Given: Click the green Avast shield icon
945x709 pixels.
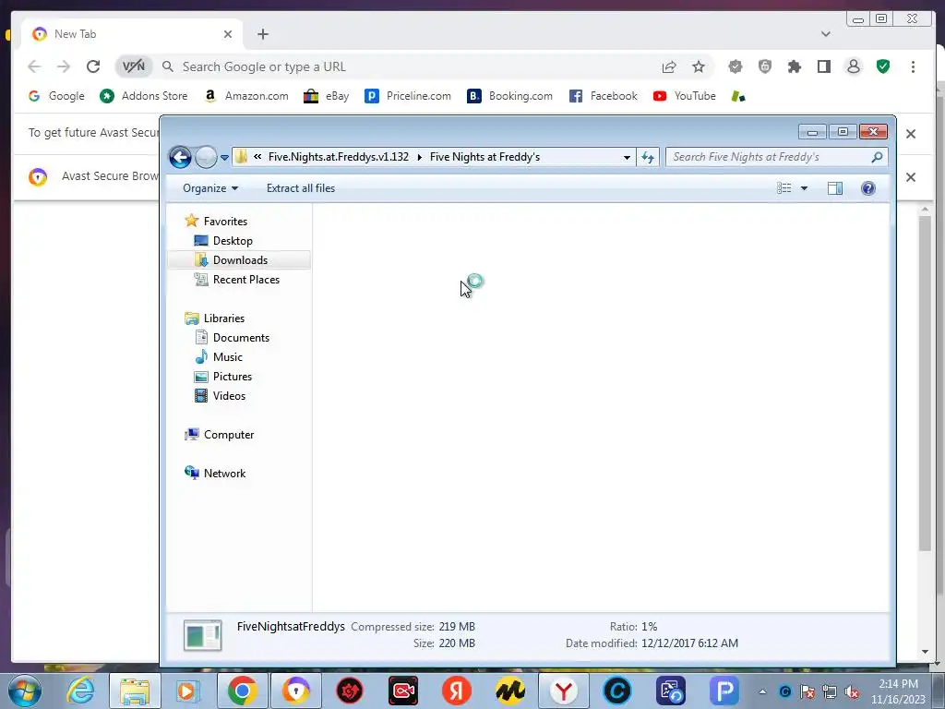Looking at the screenshot, I should pyautogui.click(x=883, y=66).
